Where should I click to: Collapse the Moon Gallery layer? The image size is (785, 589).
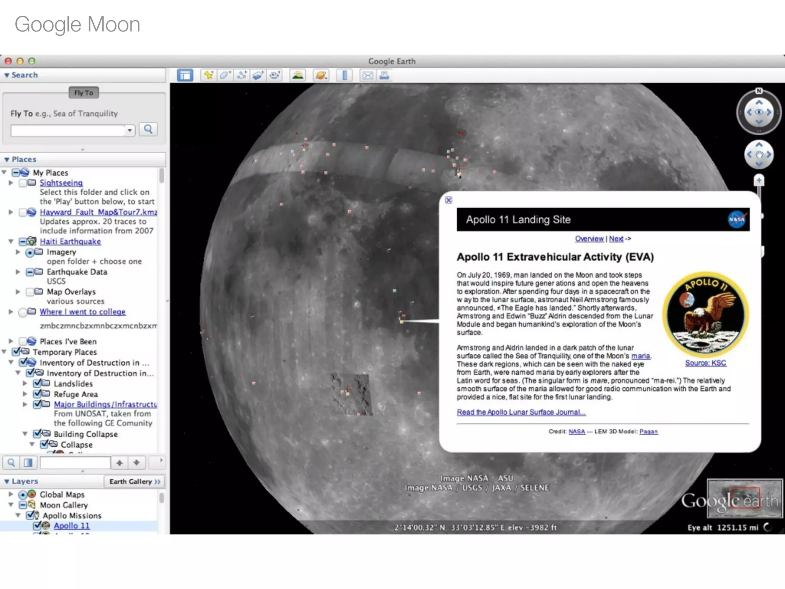pyautogui.click(x=11, y=505)
